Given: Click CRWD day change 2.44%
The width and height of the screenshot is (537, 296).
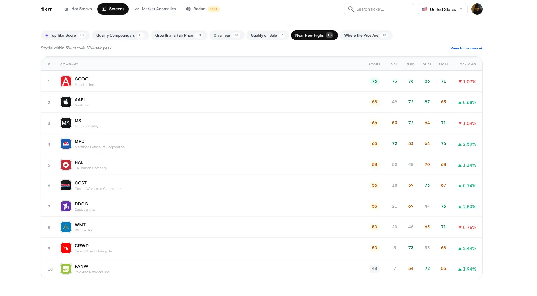Looking at the screenshot, I should click(x=467, y=248).
